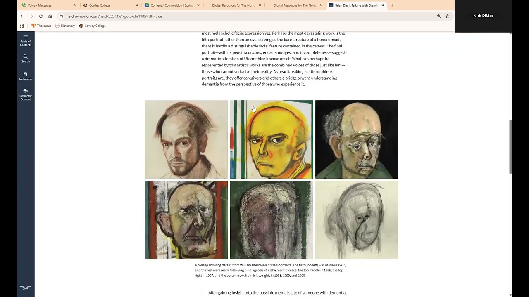Viewport: 529px width, 297px height.
Task: Close the first Digital Resources tab
Action: [260, 5]
